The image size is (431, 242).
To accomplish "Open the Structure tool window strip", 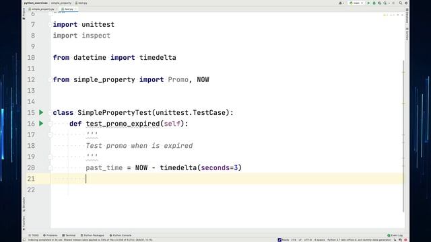I will point(24,204).
